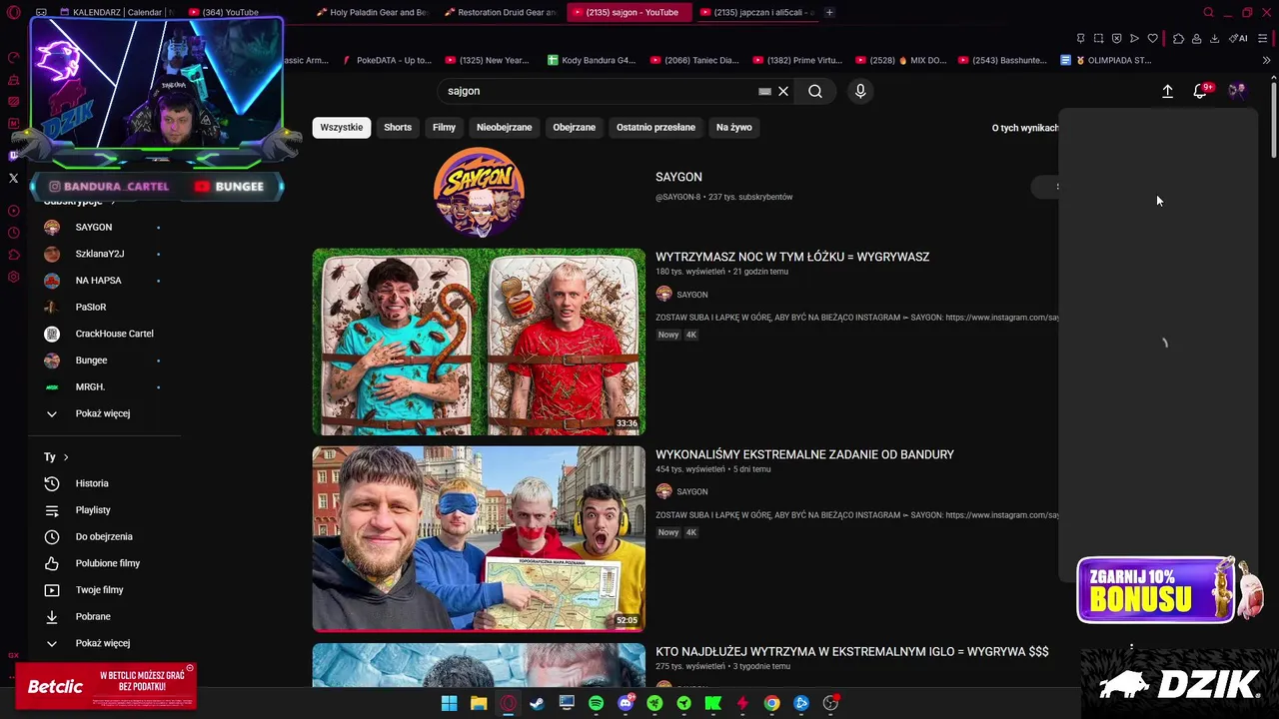Open the Kody Bandura G4... bookmark
This screenshot has height=719, width=1279.
tap(592, 60)
